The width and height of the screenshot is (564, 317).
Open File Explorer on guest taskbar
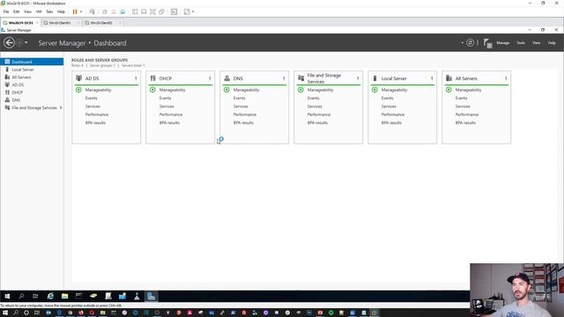point(64,296)
